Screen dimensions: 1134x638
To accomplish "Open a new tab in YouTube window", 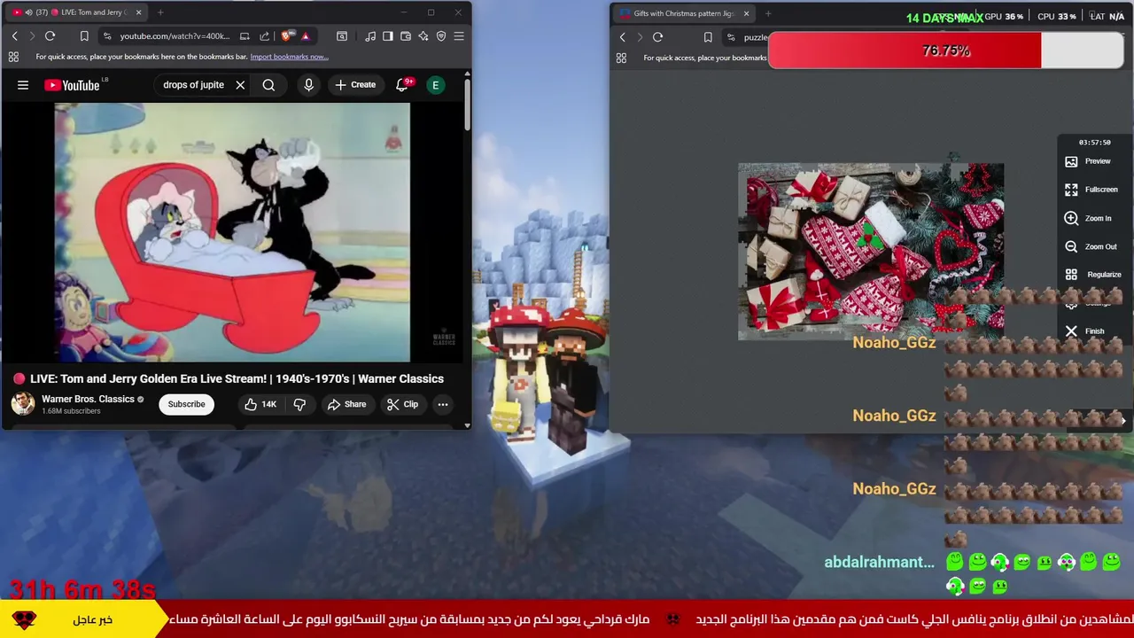I will (160, 12).
